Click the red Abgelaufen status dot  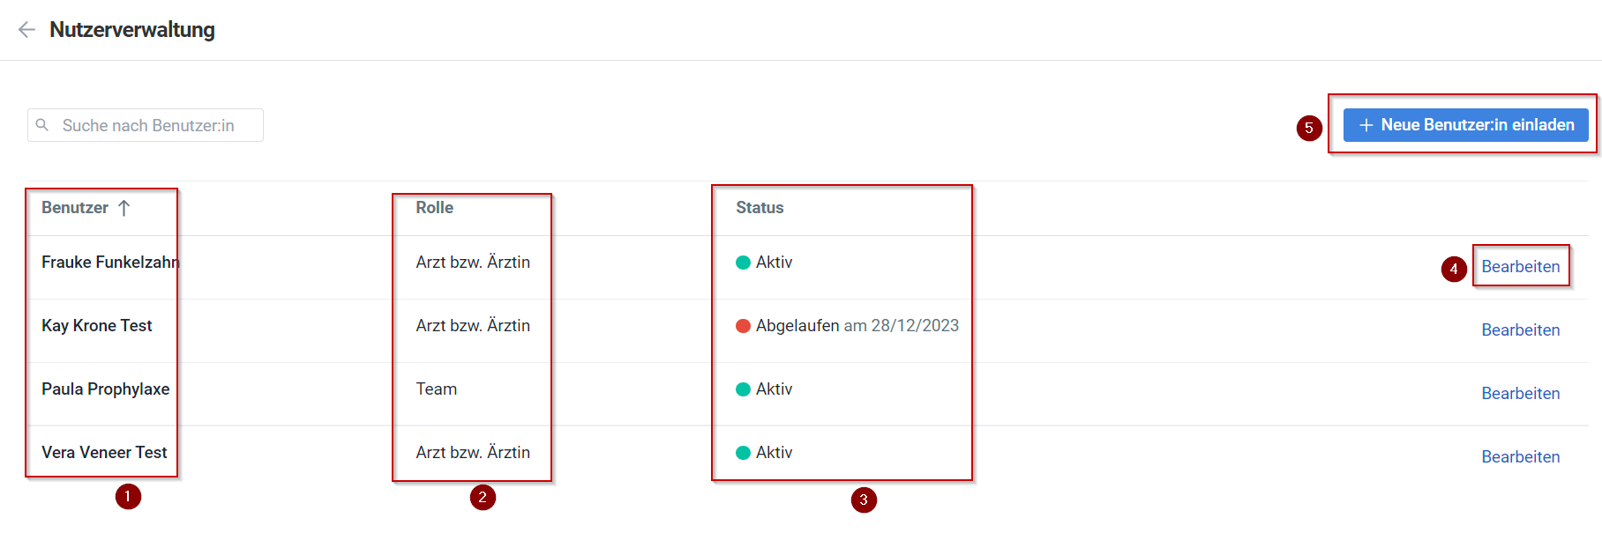coord(743,326)
